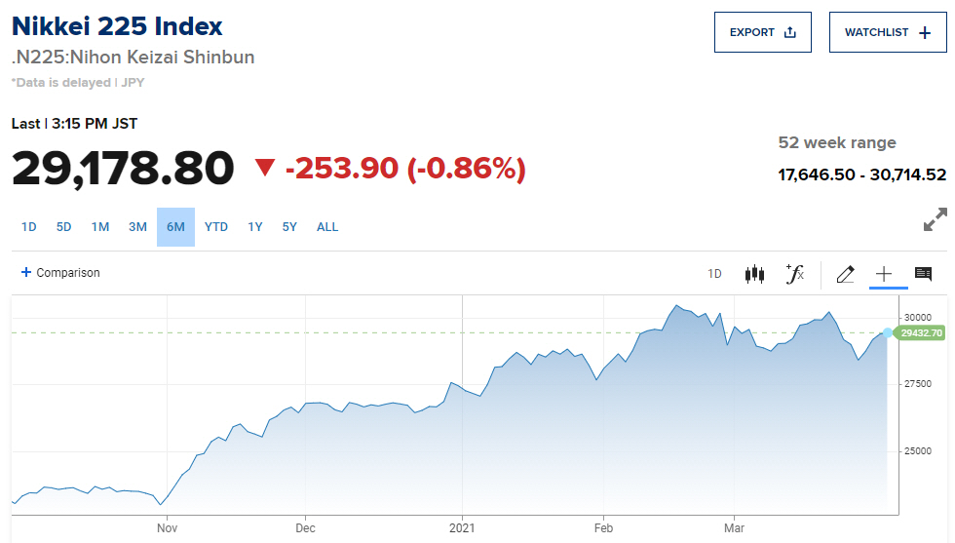Choose the 1M range tab
Screen dimensions: 955x543
click(x=100, y=227)
